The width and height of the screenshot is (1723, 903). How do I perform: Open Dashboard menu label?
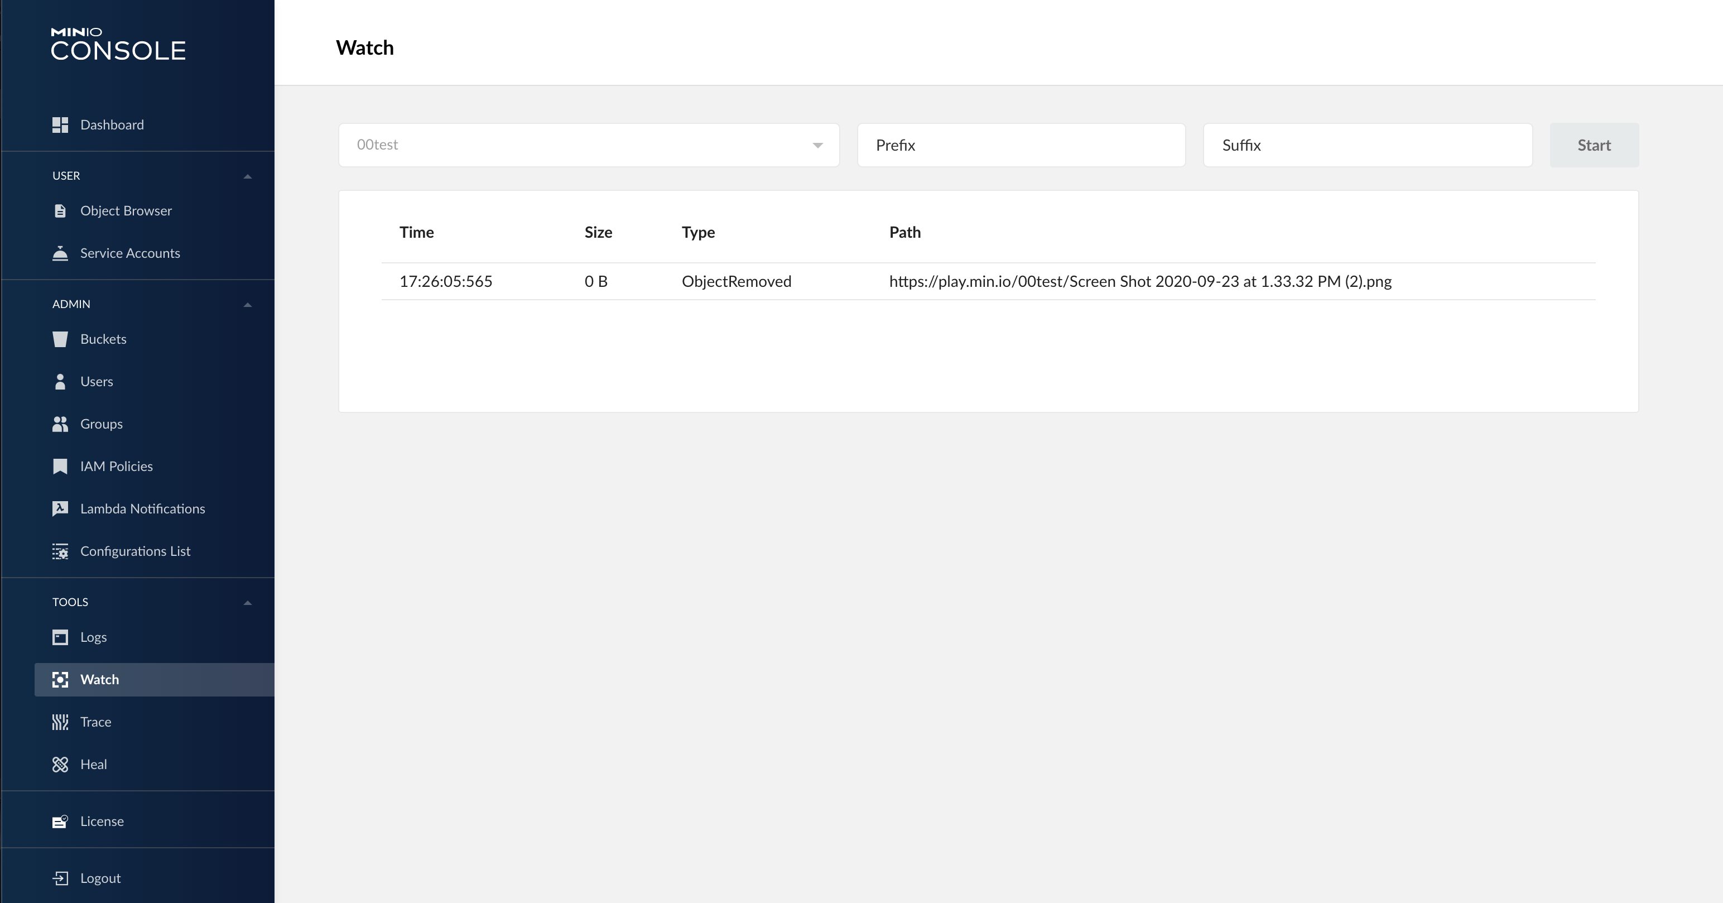[112, 125]
